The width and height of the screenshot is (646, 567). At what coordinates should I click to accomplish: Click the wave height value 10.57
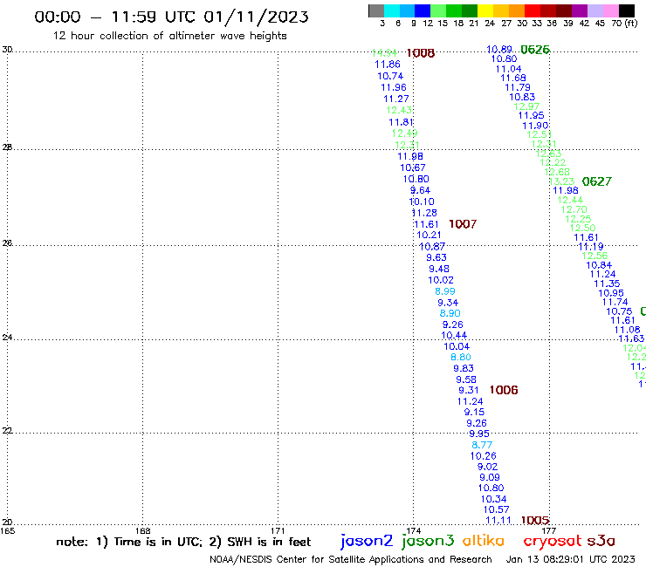[497, 509]
